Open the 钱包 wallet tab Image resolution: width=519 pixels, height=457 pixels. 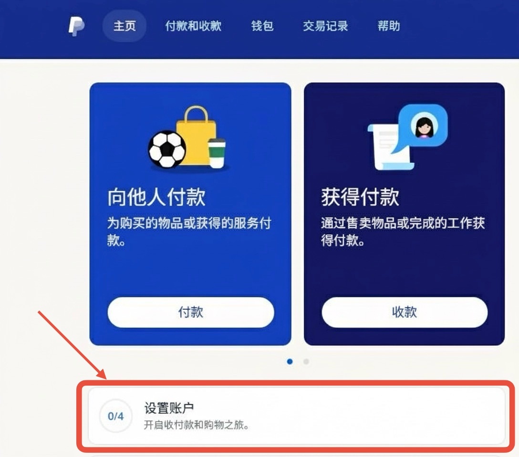click(x=262, y=26)
